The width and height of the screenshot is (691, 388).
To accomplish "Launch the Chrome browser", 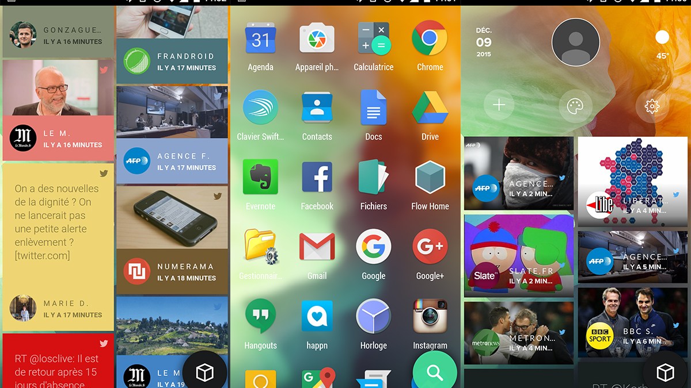I will pyautogui.click(x=430, y=39).
